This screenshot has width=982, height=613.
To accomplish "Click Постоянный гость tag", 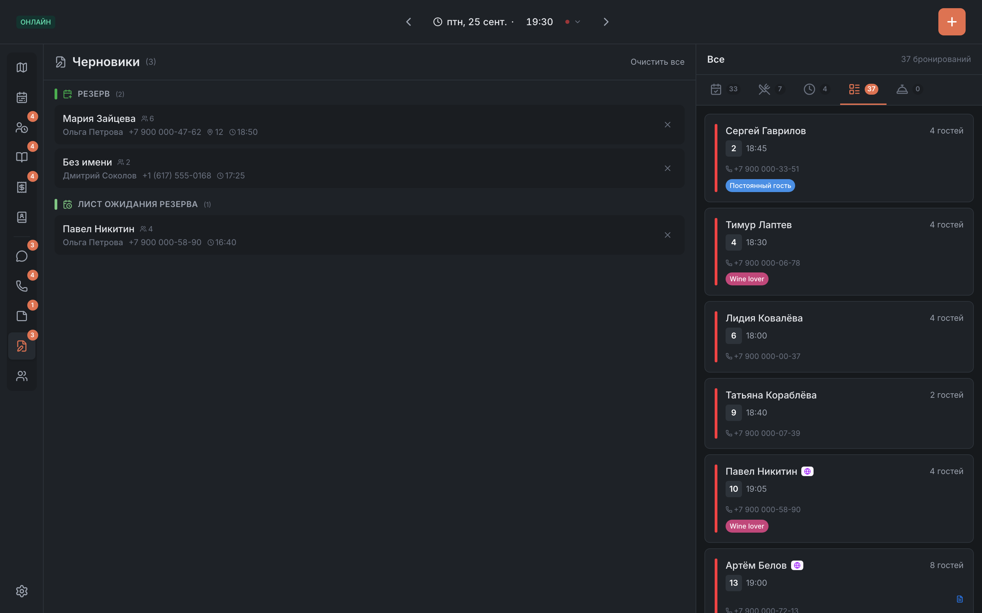I will pyautogui.click(x=760, y=186).
